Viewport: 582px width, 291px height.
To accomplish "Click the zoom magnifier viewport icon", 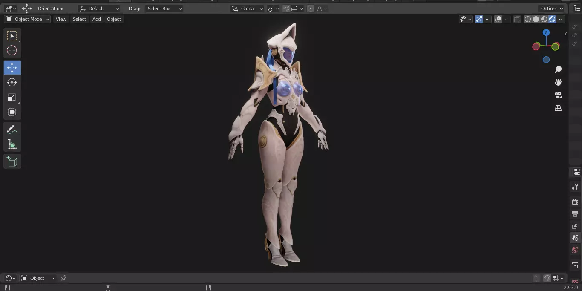I will (558, 69).
